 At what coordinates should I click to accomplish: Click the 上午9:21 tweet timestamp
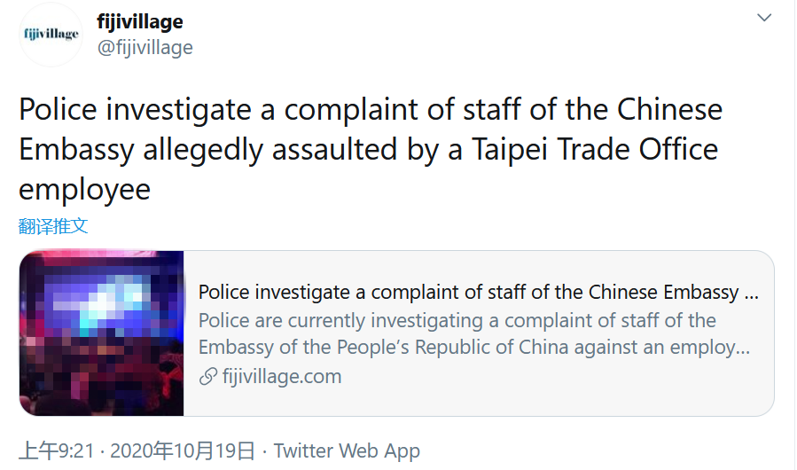56,450
